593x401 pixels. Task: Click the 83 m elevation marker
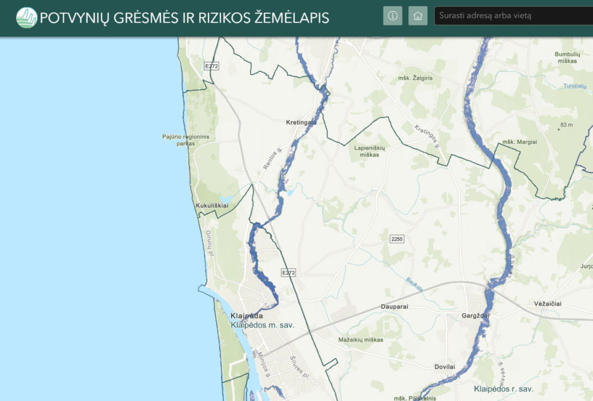pyautogui.click(x=566, y=125)
